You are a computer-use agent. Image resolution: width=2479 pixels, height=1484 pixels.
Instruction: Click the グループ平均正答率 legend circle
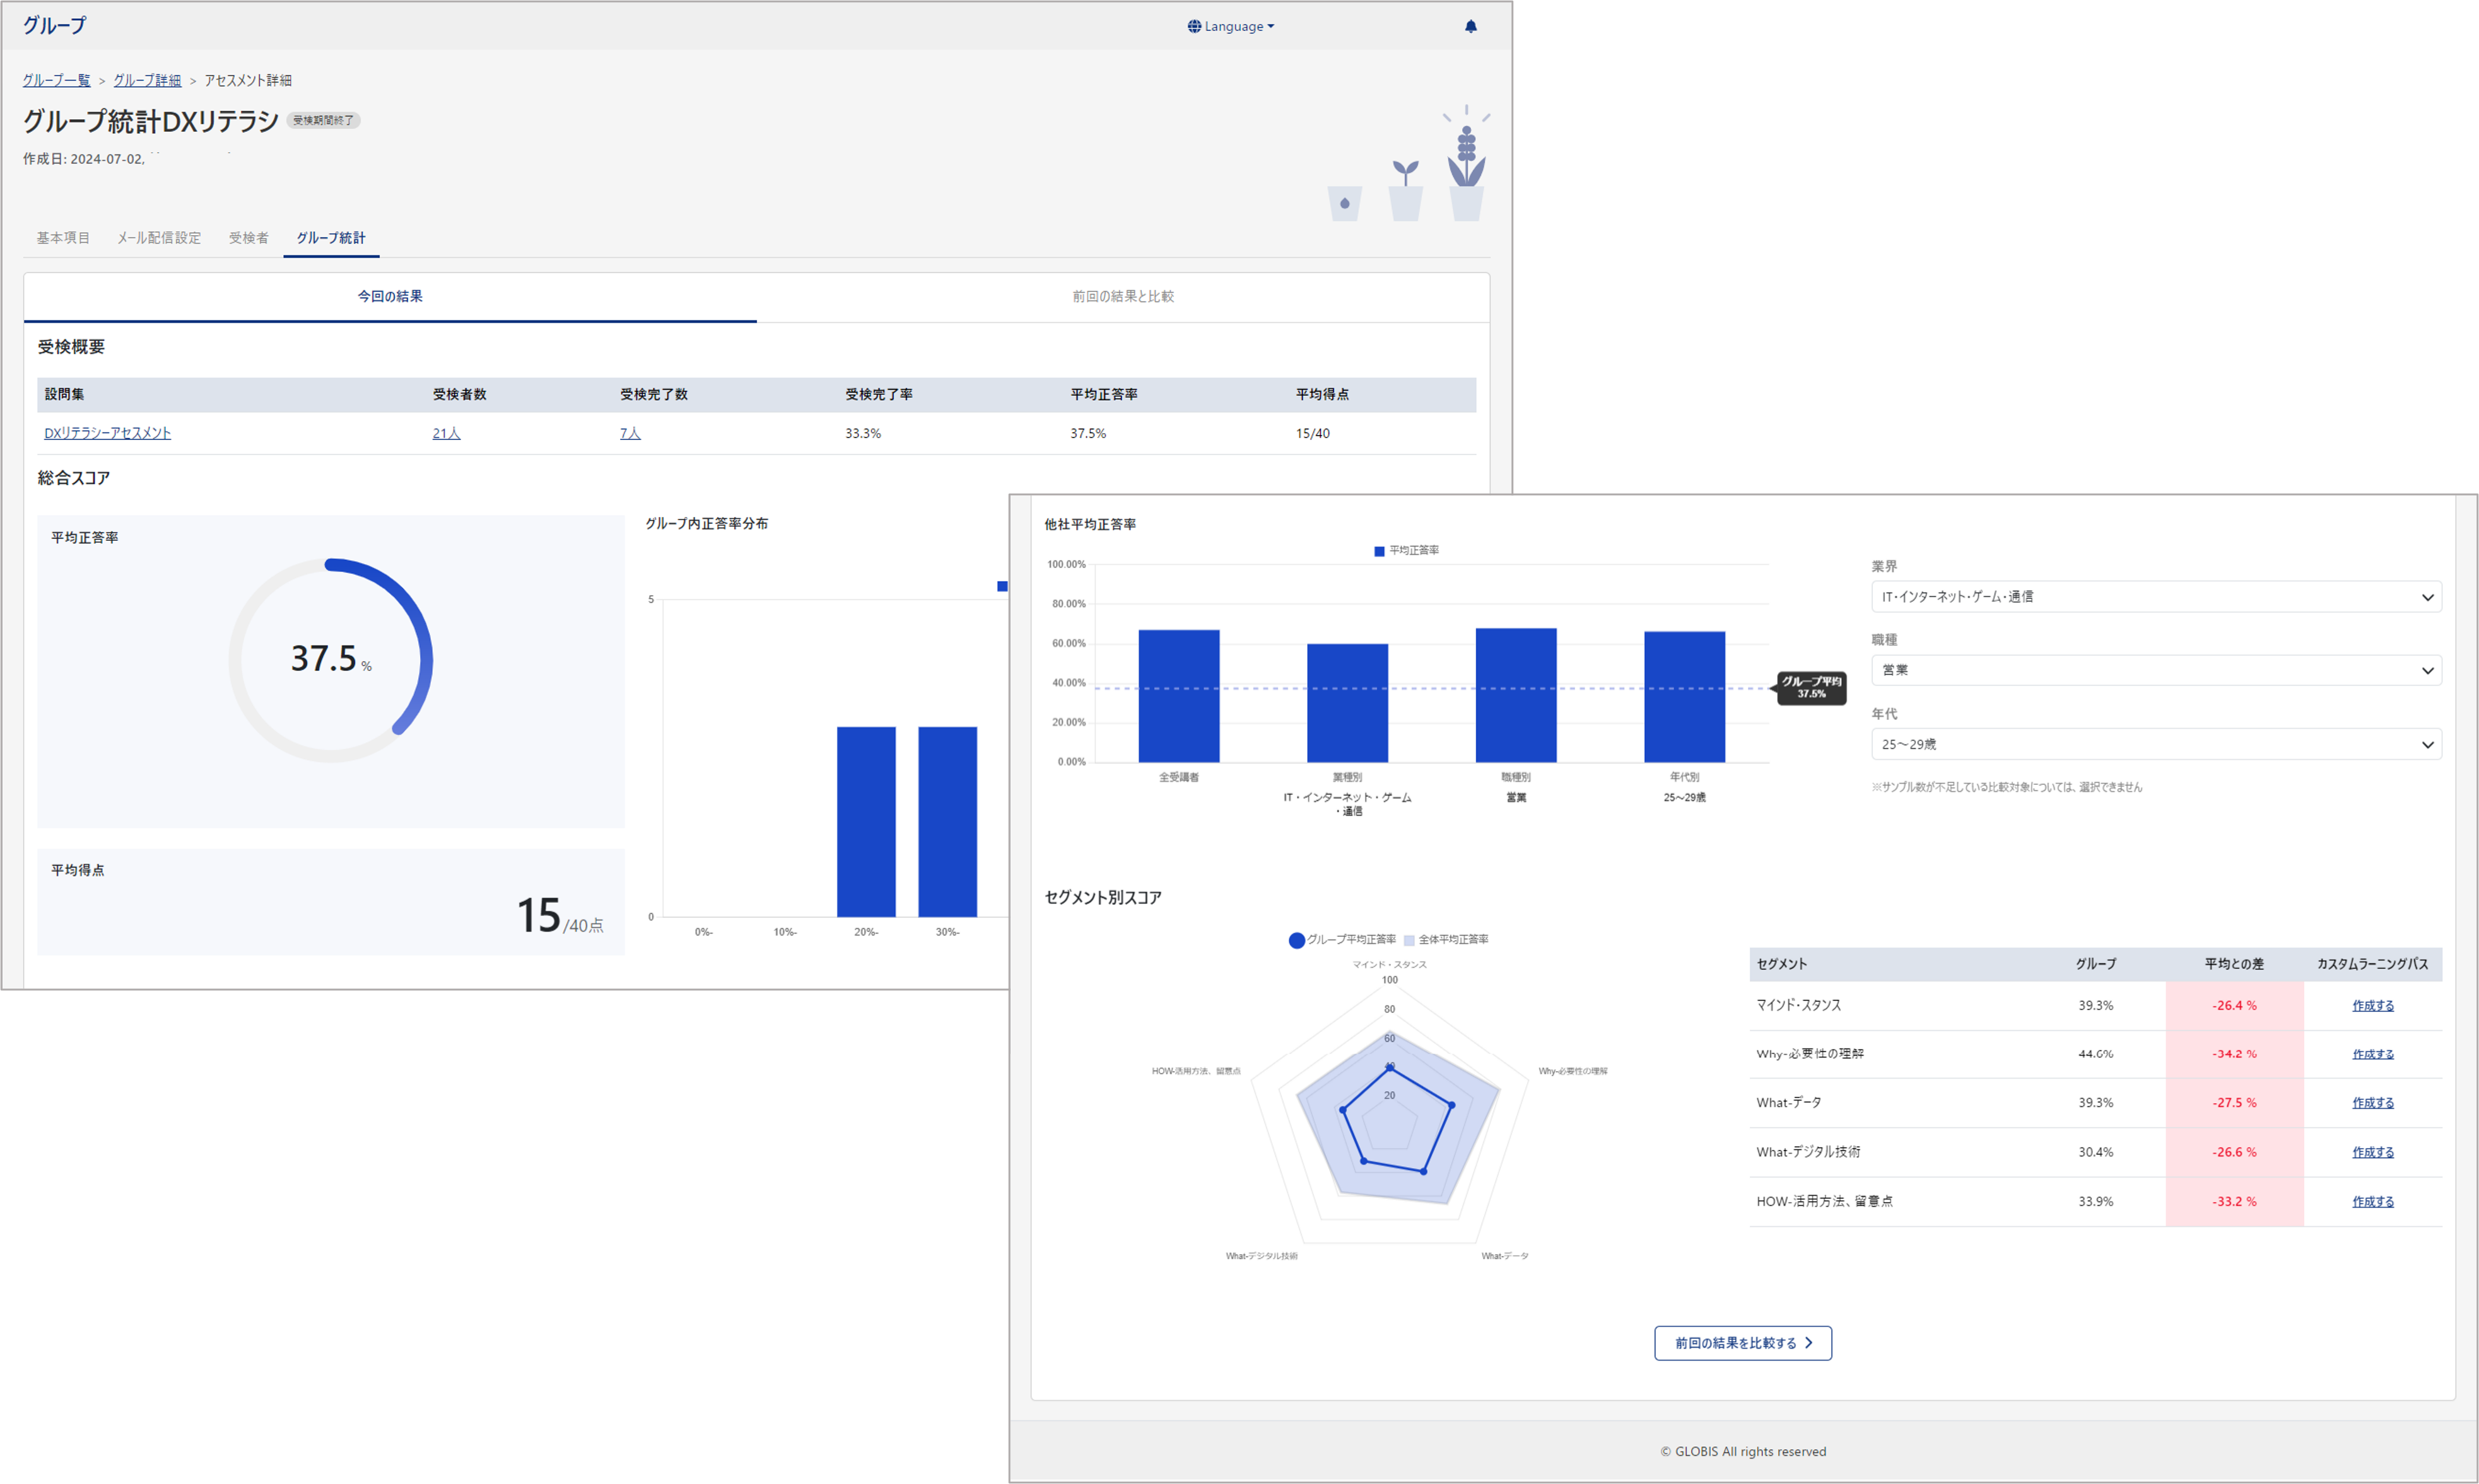1296,940
